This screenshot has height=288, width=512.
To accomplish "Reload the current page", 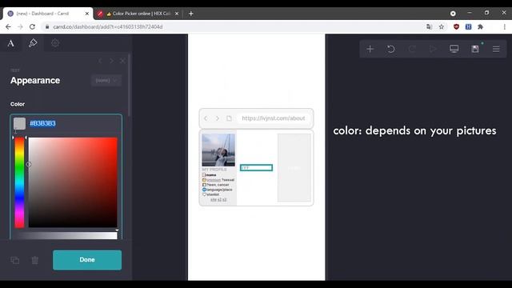I will pos(32,26).
